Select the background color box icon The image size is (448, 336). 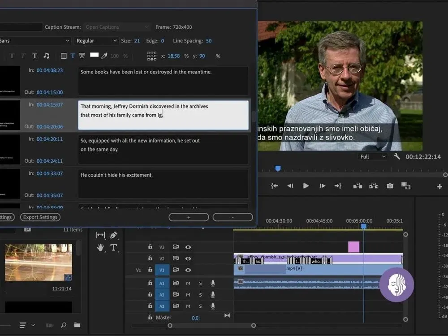(64, 56)
